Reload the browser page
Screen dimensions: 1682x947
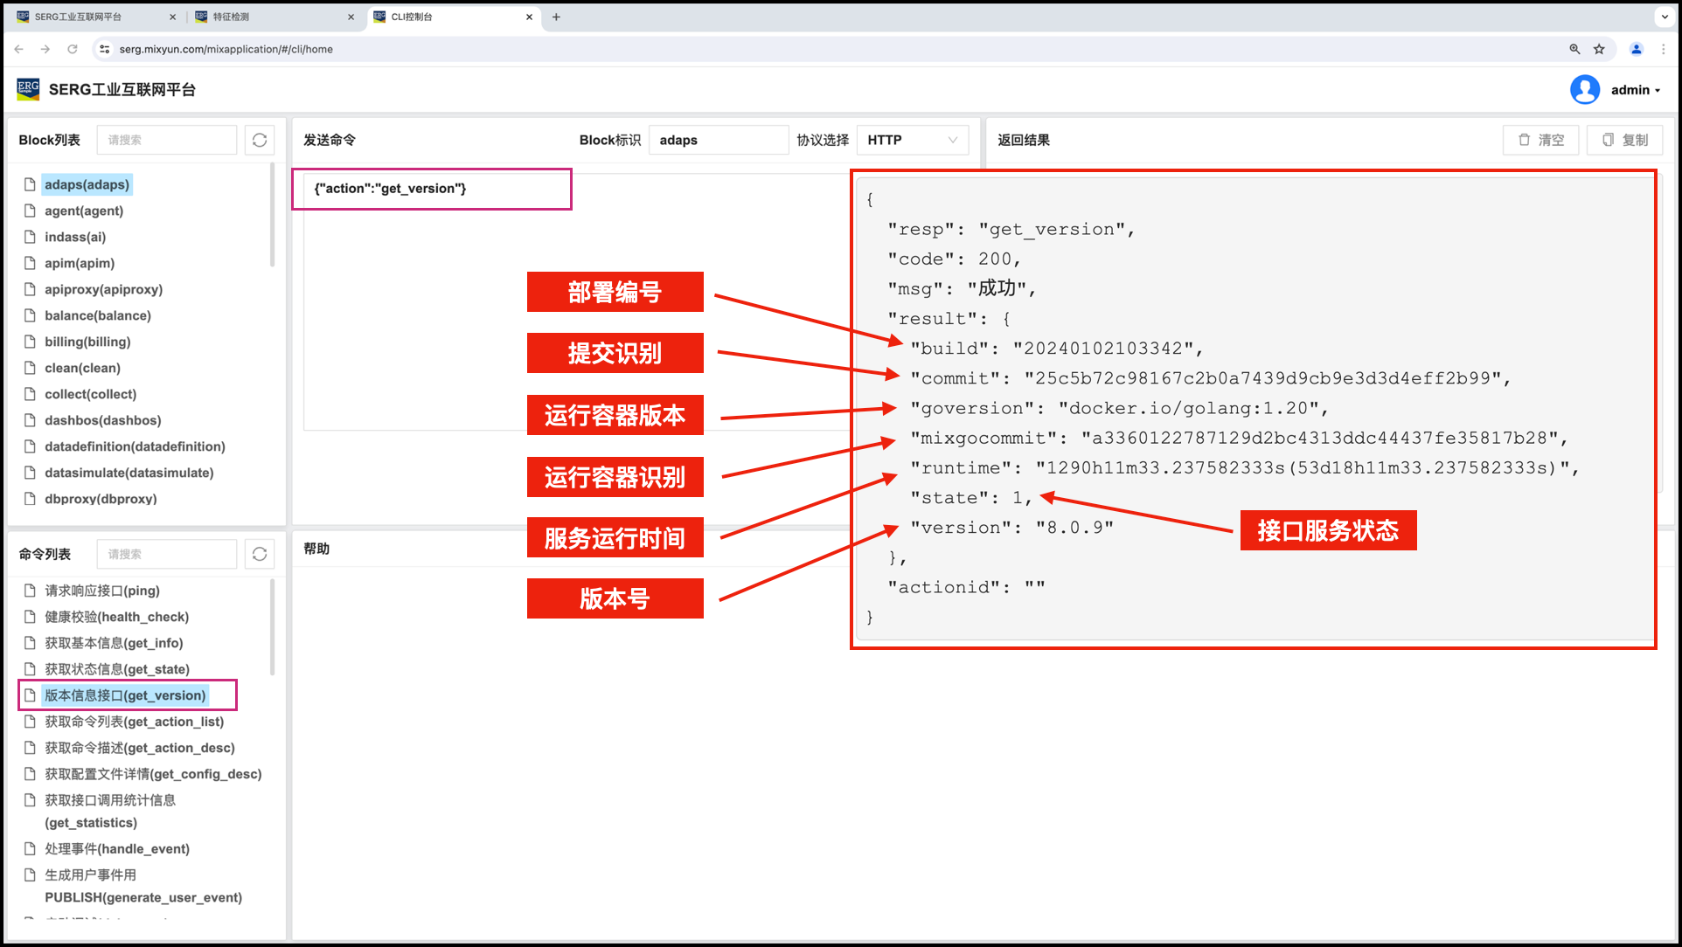(73, 49)
